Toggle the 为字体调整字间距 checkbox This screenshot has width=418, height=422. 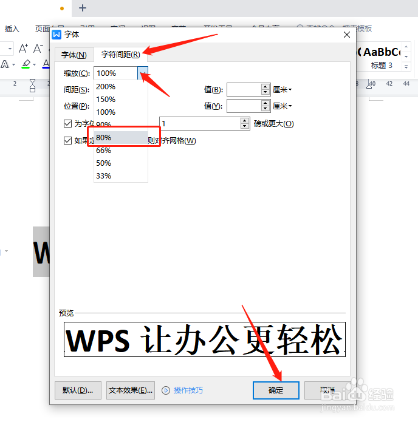click(x=67, y=123)
